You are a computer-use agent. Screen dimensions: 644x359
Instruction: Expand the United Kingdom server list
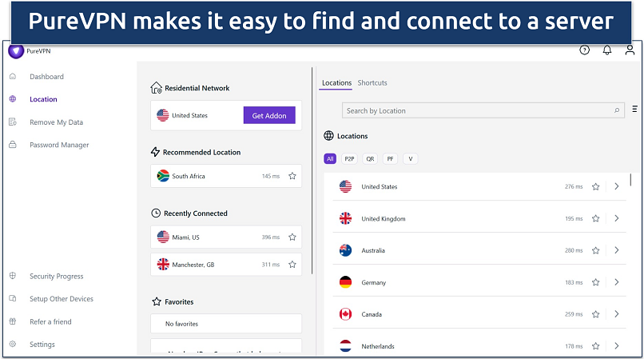(x=617, y=219)
